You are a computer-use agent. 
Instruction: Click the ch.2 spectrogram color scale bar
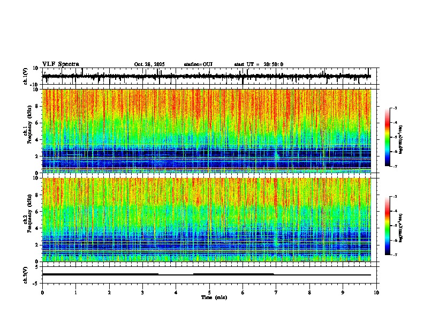387,226
